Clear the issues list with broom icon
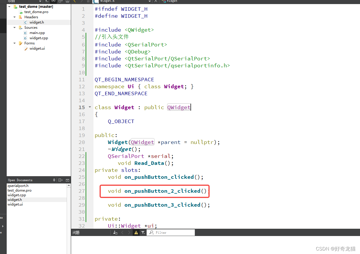 click(115, 233)
